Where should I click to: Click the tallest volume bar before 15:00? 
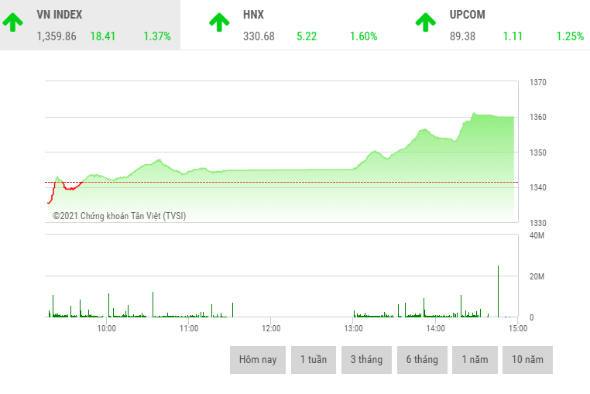tap(498, 293)
